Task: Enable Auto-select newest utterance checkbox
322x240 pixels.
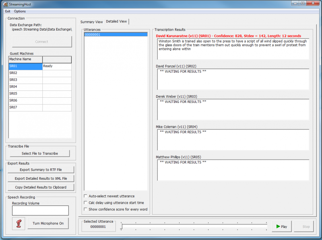Action: tap(85, 196)
